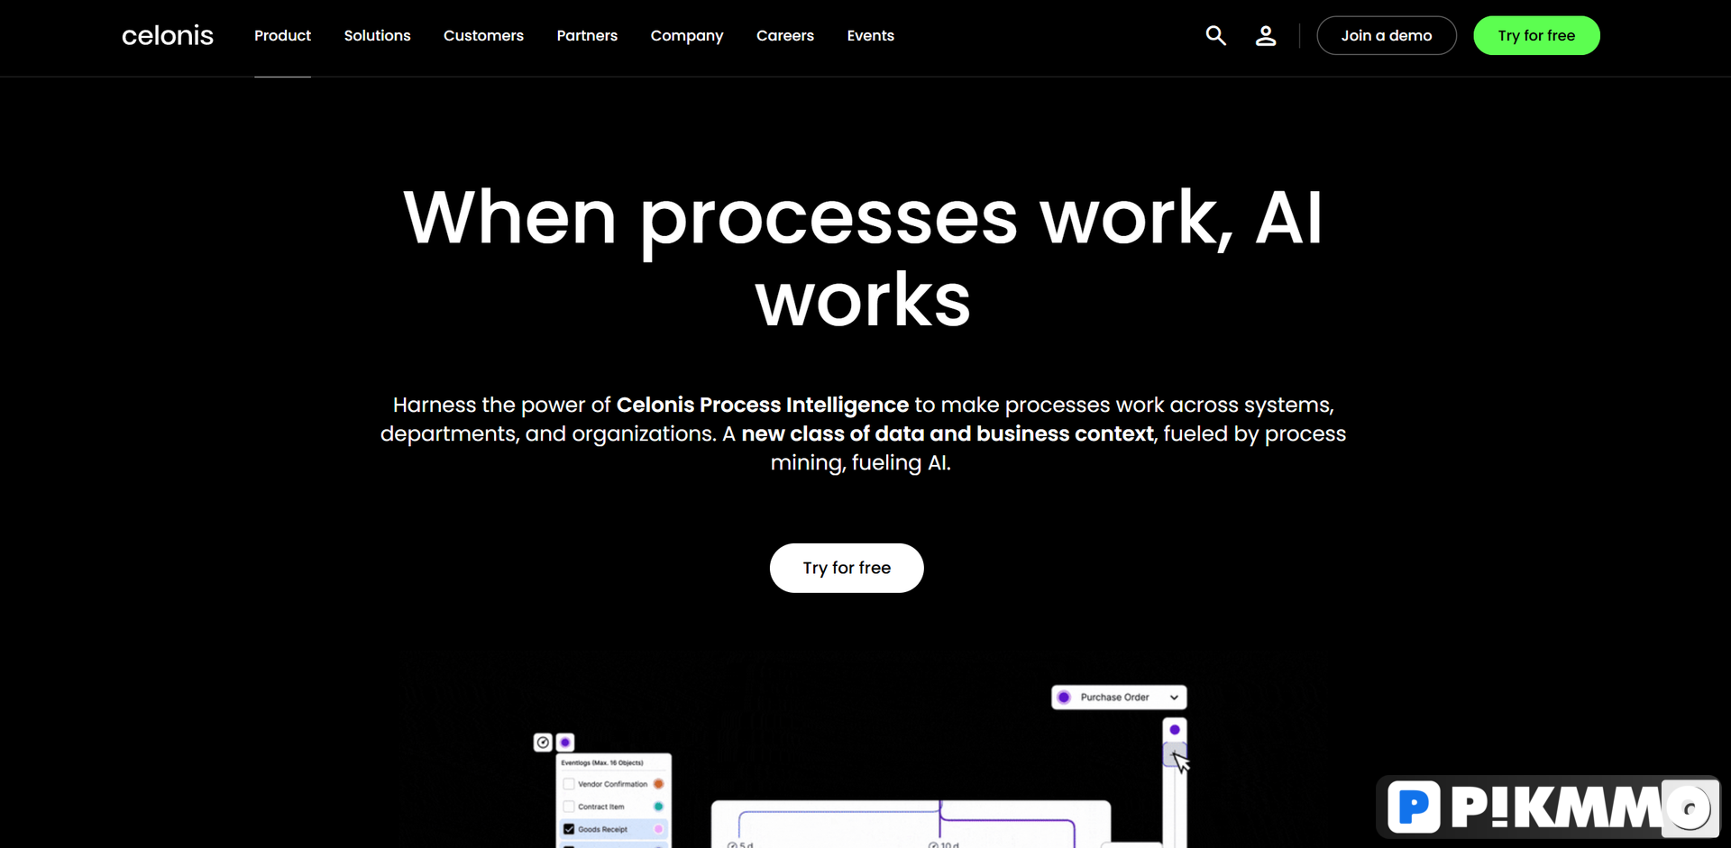The image size is (1731, 848).
Task: Click the orange Vendor Confirmation color dot
Action: [658, 784]
